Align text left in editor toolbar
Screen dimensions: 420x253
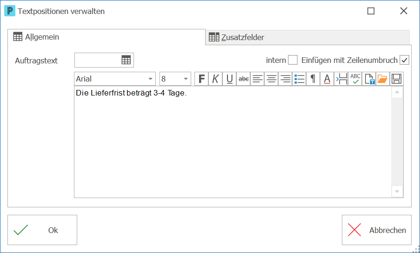[x=257, y=79]
